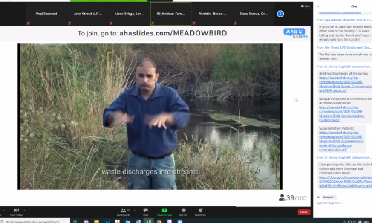
Task: Show hidden system tray icons
Action: click(x=345, y=222)
